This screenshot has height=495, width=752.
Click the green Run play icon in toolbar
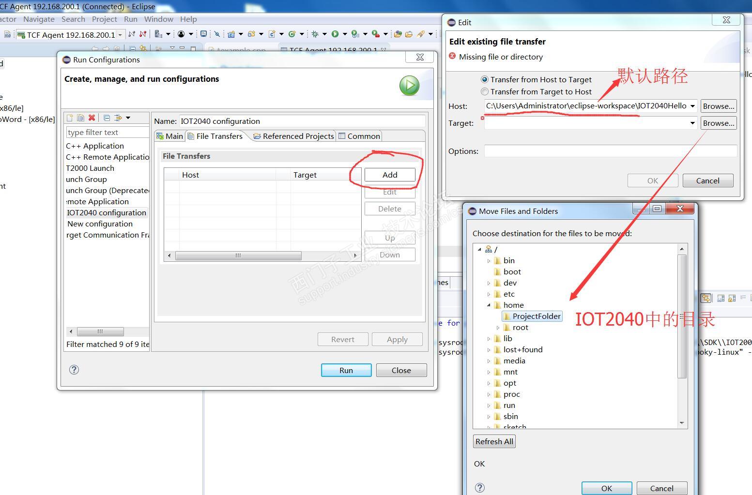point(335,34)
